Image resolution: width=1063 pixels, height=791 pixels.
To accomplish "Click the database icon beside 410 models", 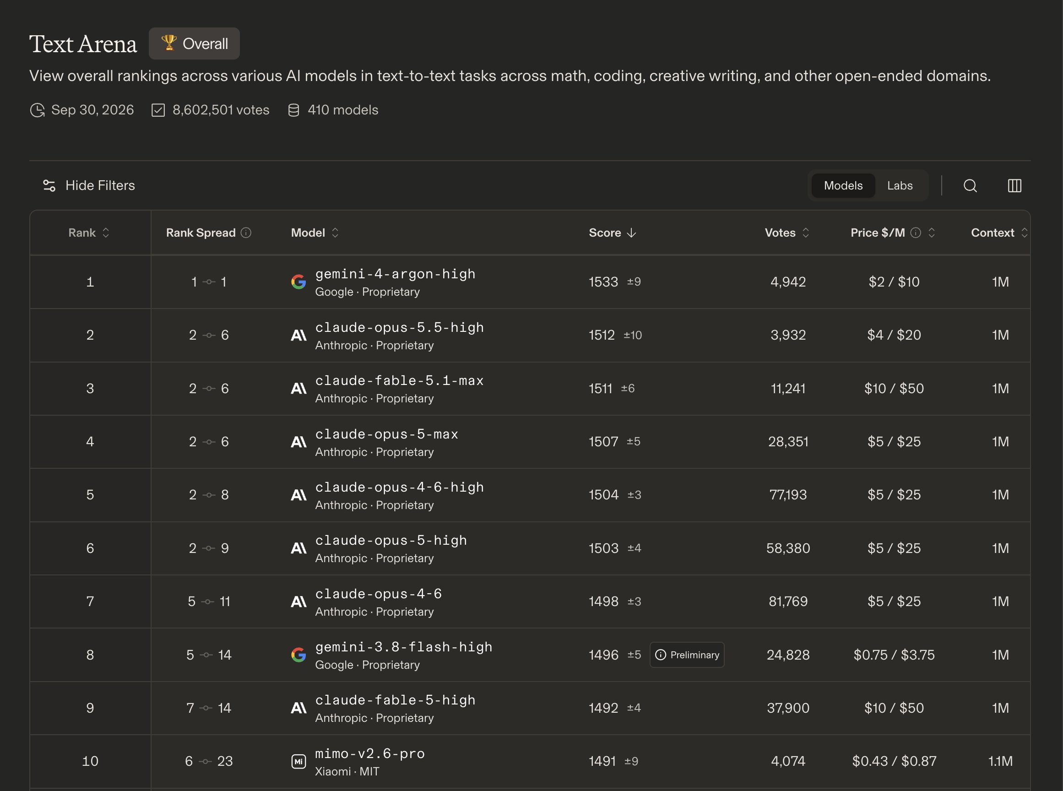I will [293, 110].
